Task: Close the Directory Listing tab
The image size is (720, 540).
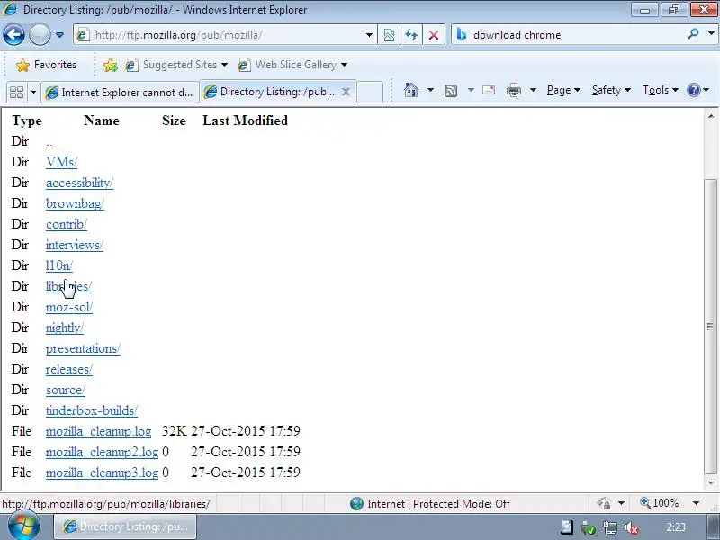Action: 346,92
